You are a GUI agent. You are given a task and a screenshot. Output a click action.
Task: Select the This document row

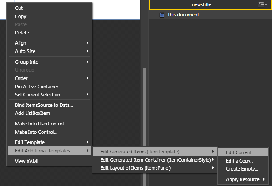211,15
